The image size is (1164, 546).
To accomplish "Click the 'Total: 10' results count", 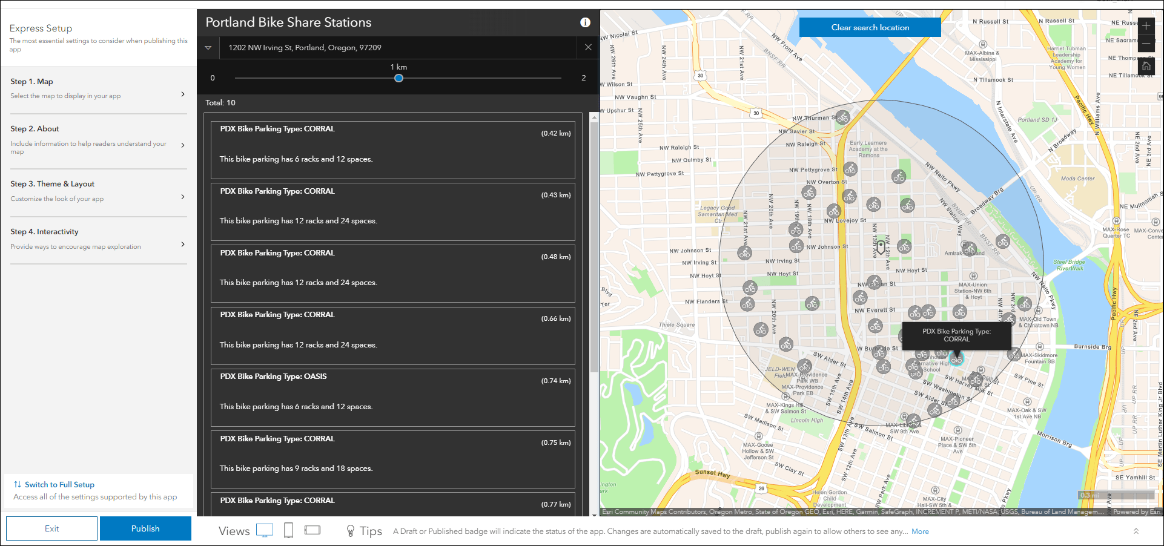I will coord(220,103).
